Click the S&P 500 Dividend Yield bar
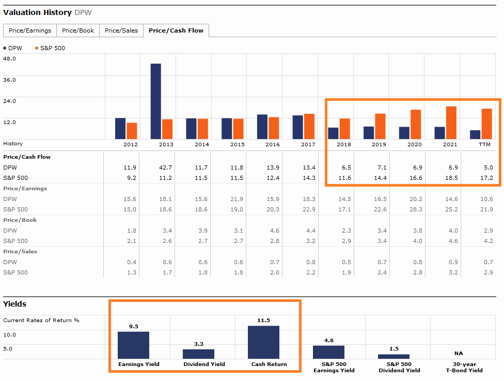This screenshot has height=381, width=504. 393,357
